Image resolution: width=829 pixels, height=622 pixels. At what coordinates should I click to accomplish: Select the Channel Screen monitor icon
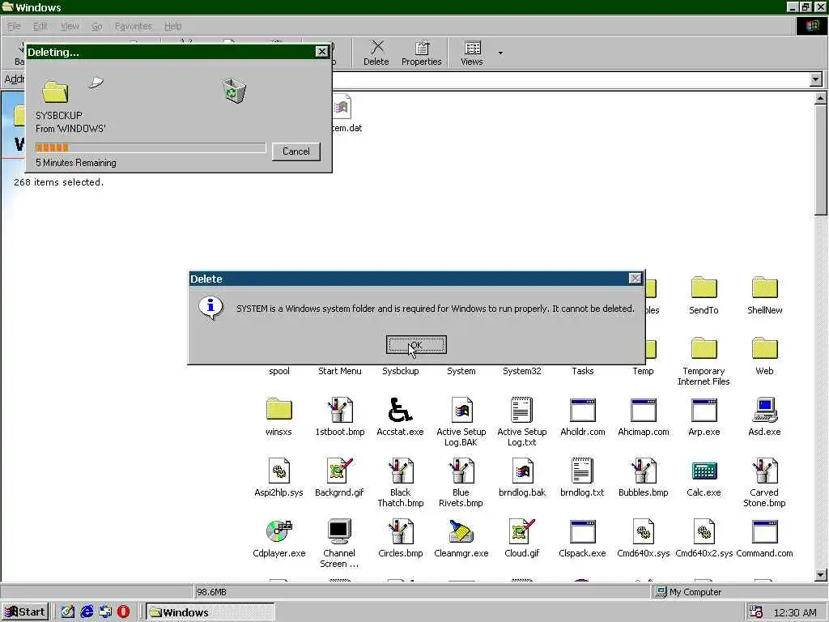click(x=339, y=530)
